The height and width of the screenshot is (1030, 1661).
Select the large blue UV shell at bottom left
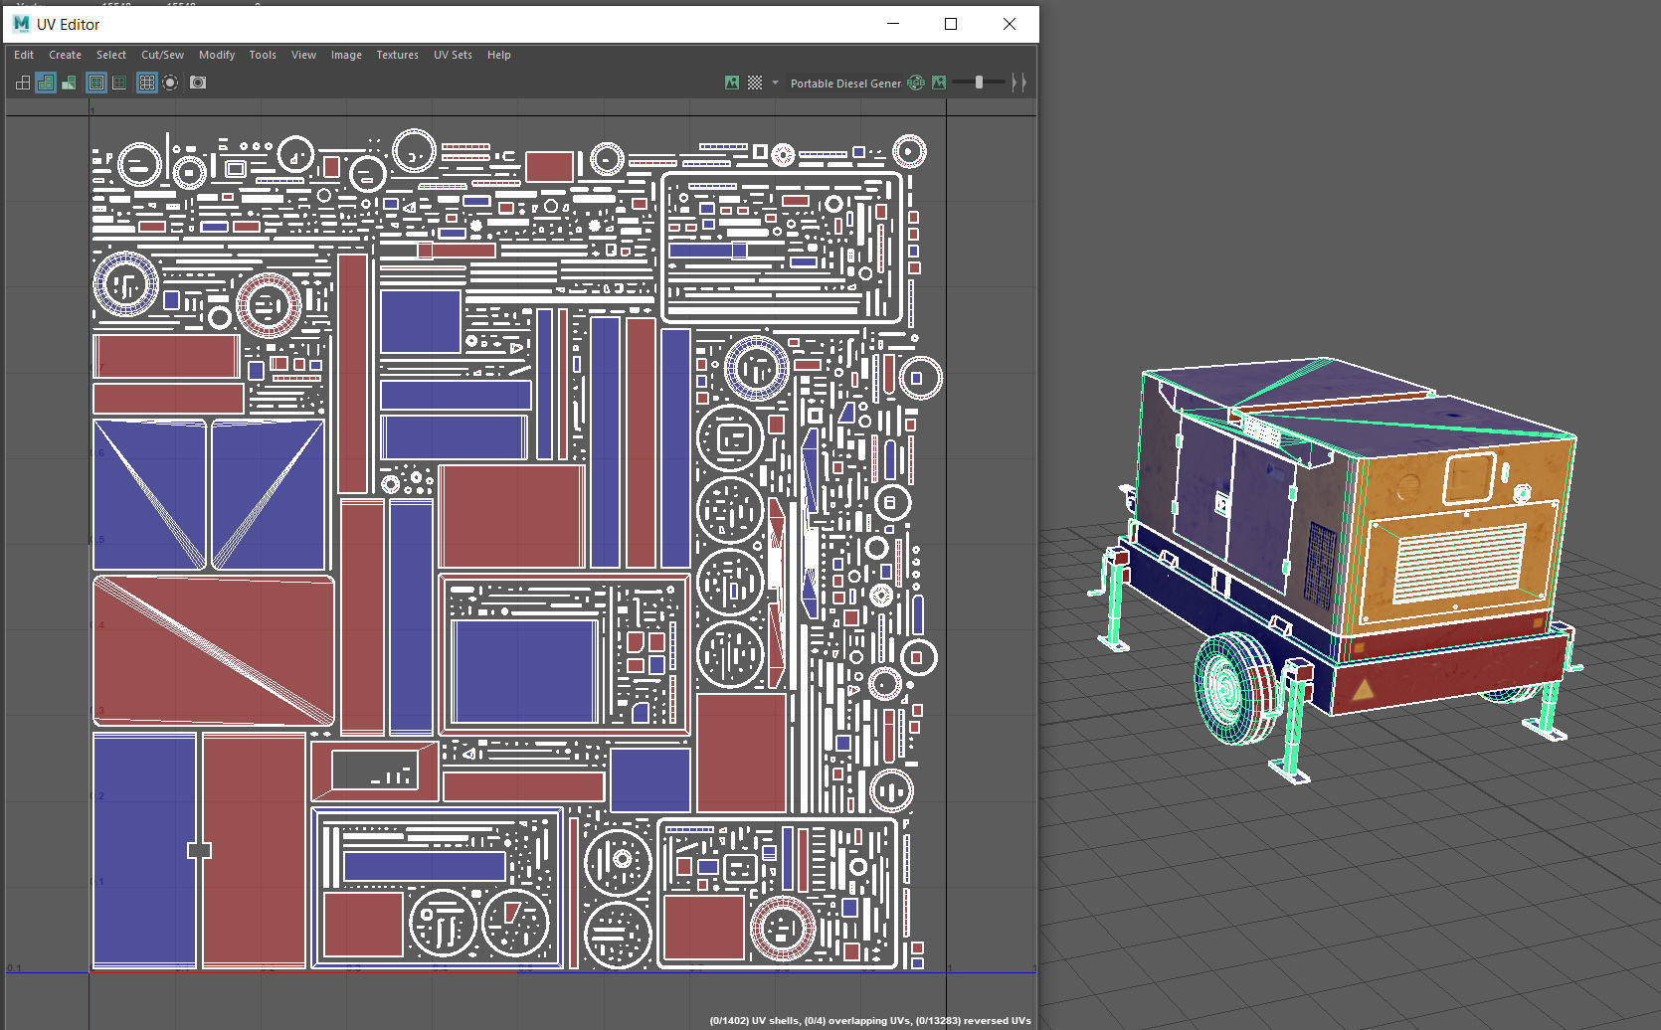tap(145, 850)
